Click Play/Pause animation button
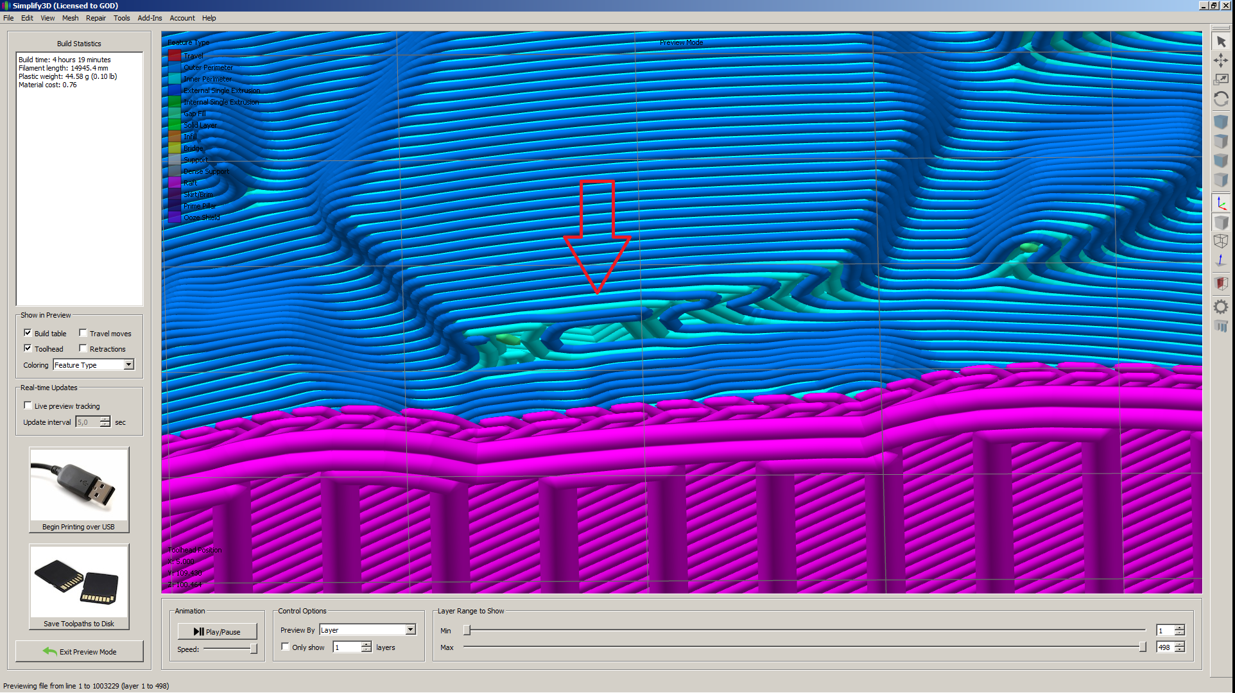Screen dimensions: 1235x693 [217, 631]
